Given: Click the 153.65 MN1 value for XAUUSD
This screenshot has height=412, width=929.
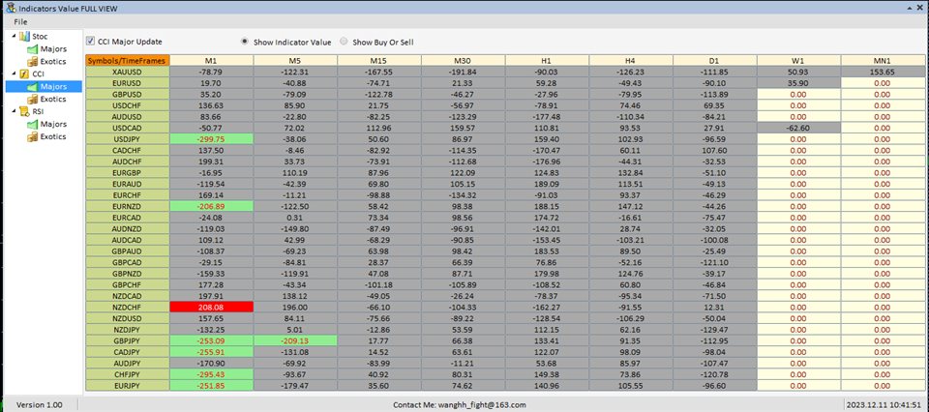Looking at the screenshot, I should pos(883,72).
